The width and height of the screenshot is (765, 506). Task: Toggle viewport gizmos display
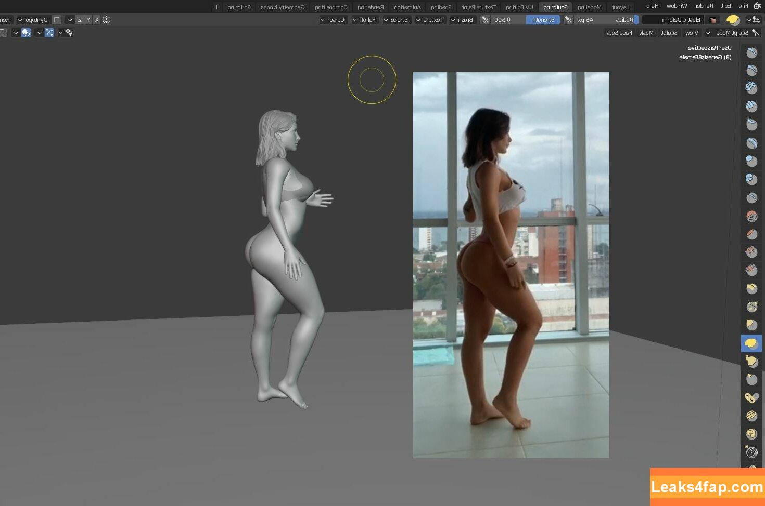pyautogui.click(x=49, y=33)
